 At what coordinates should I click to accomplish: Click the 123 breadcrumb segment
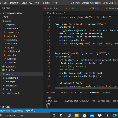coord(47,13)
